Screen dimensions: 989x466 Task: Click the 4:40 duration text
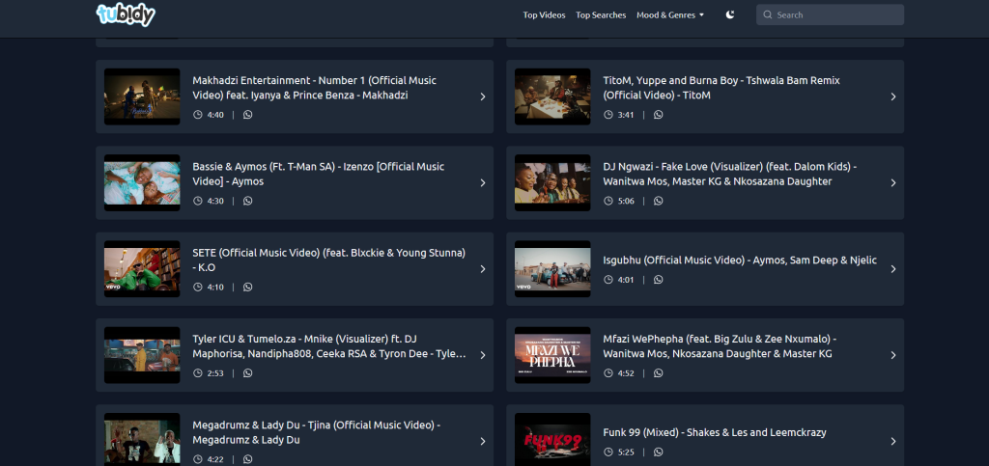point(215,115)
